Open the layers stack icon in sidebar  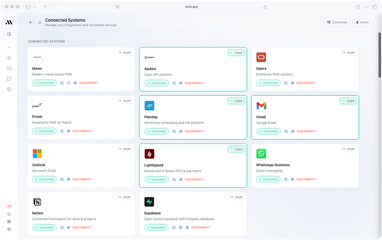point(9,89)
